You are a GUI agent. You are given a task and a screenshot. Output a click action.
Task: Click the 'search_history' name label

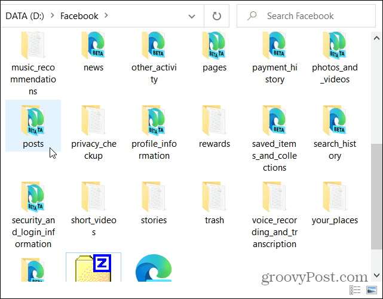click(335, 150)
